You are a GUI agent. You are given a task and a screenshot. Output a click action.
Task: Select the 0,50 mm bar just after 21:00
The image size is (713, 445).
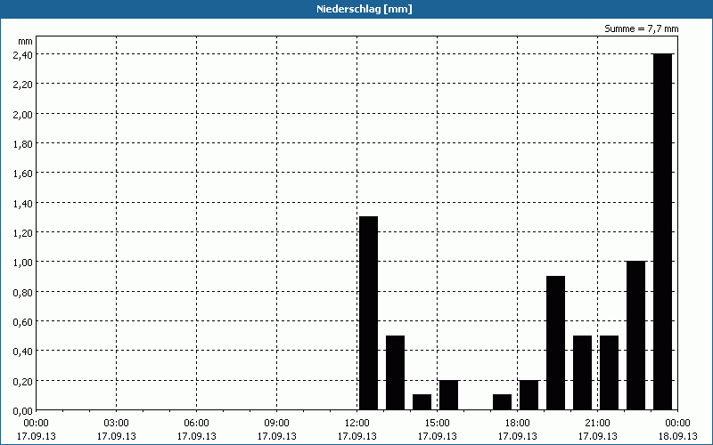610,372
